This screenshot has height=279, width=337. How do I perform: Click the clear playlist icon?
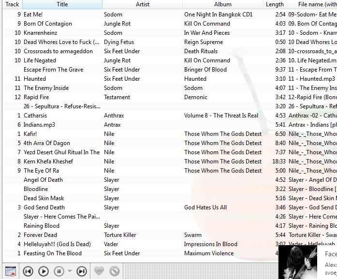coord(11,271)
